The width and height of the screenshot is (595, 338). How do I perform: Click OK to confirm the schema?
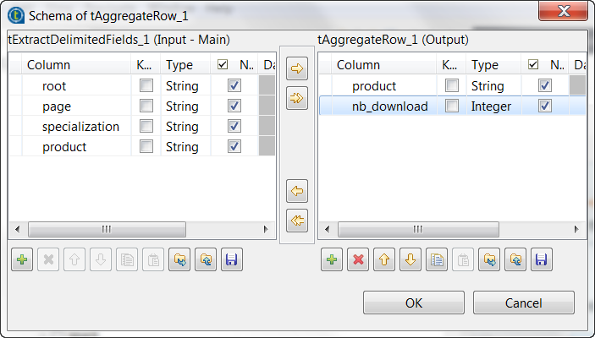click(414, 303)
